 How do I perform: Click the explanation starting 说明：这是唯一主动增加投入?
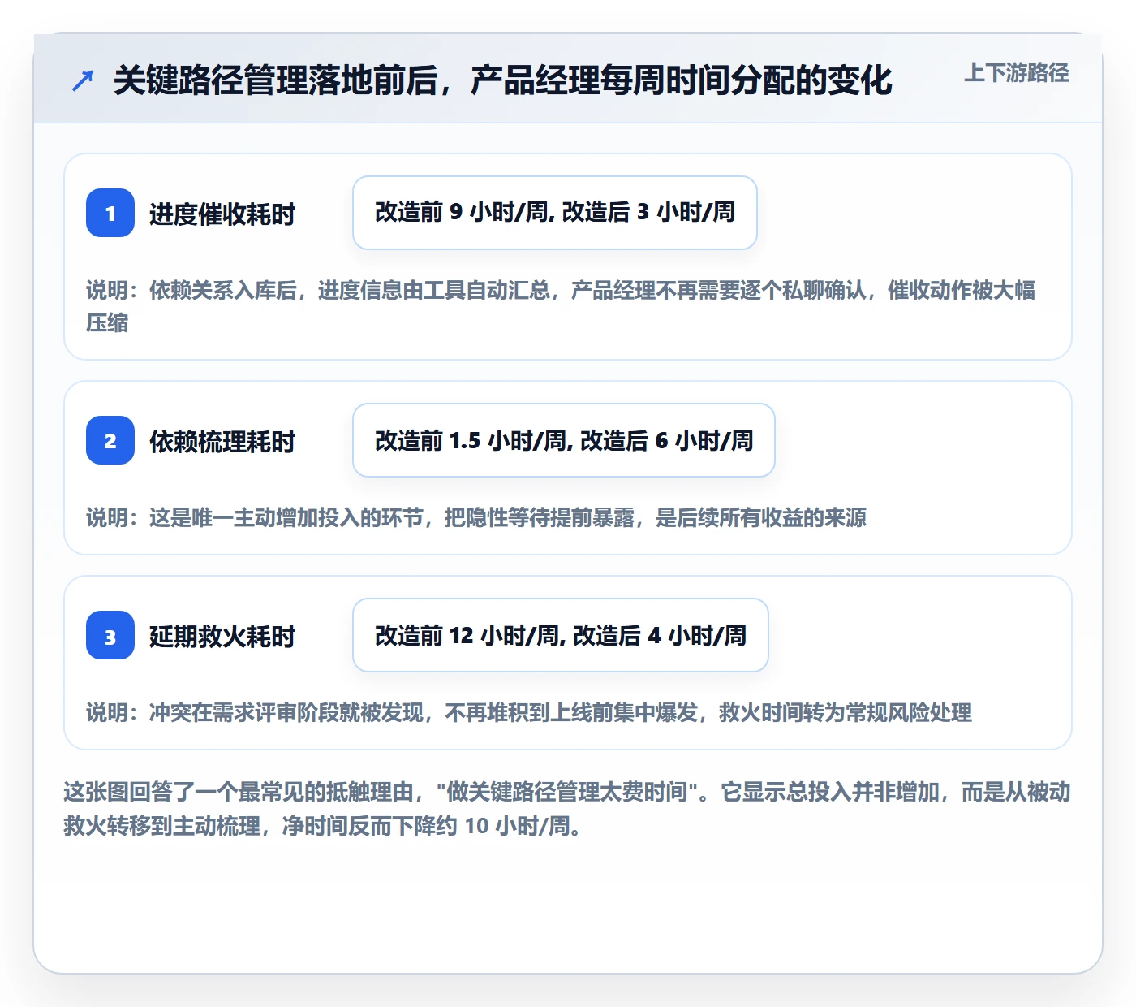[x=476, y=517]
